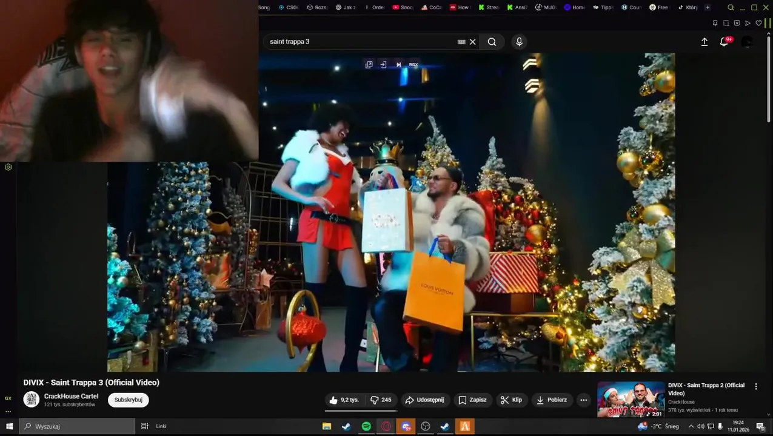Image resolution: width=773 pixels, height=436 pixels.
Task: Open GX Control icon in browser sidebar
Action: (x=8, y=167)
